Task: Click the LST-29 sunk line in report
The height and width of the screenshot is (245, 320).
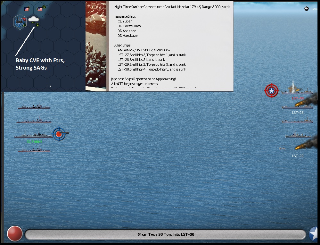Action: (x=152, y=64)
